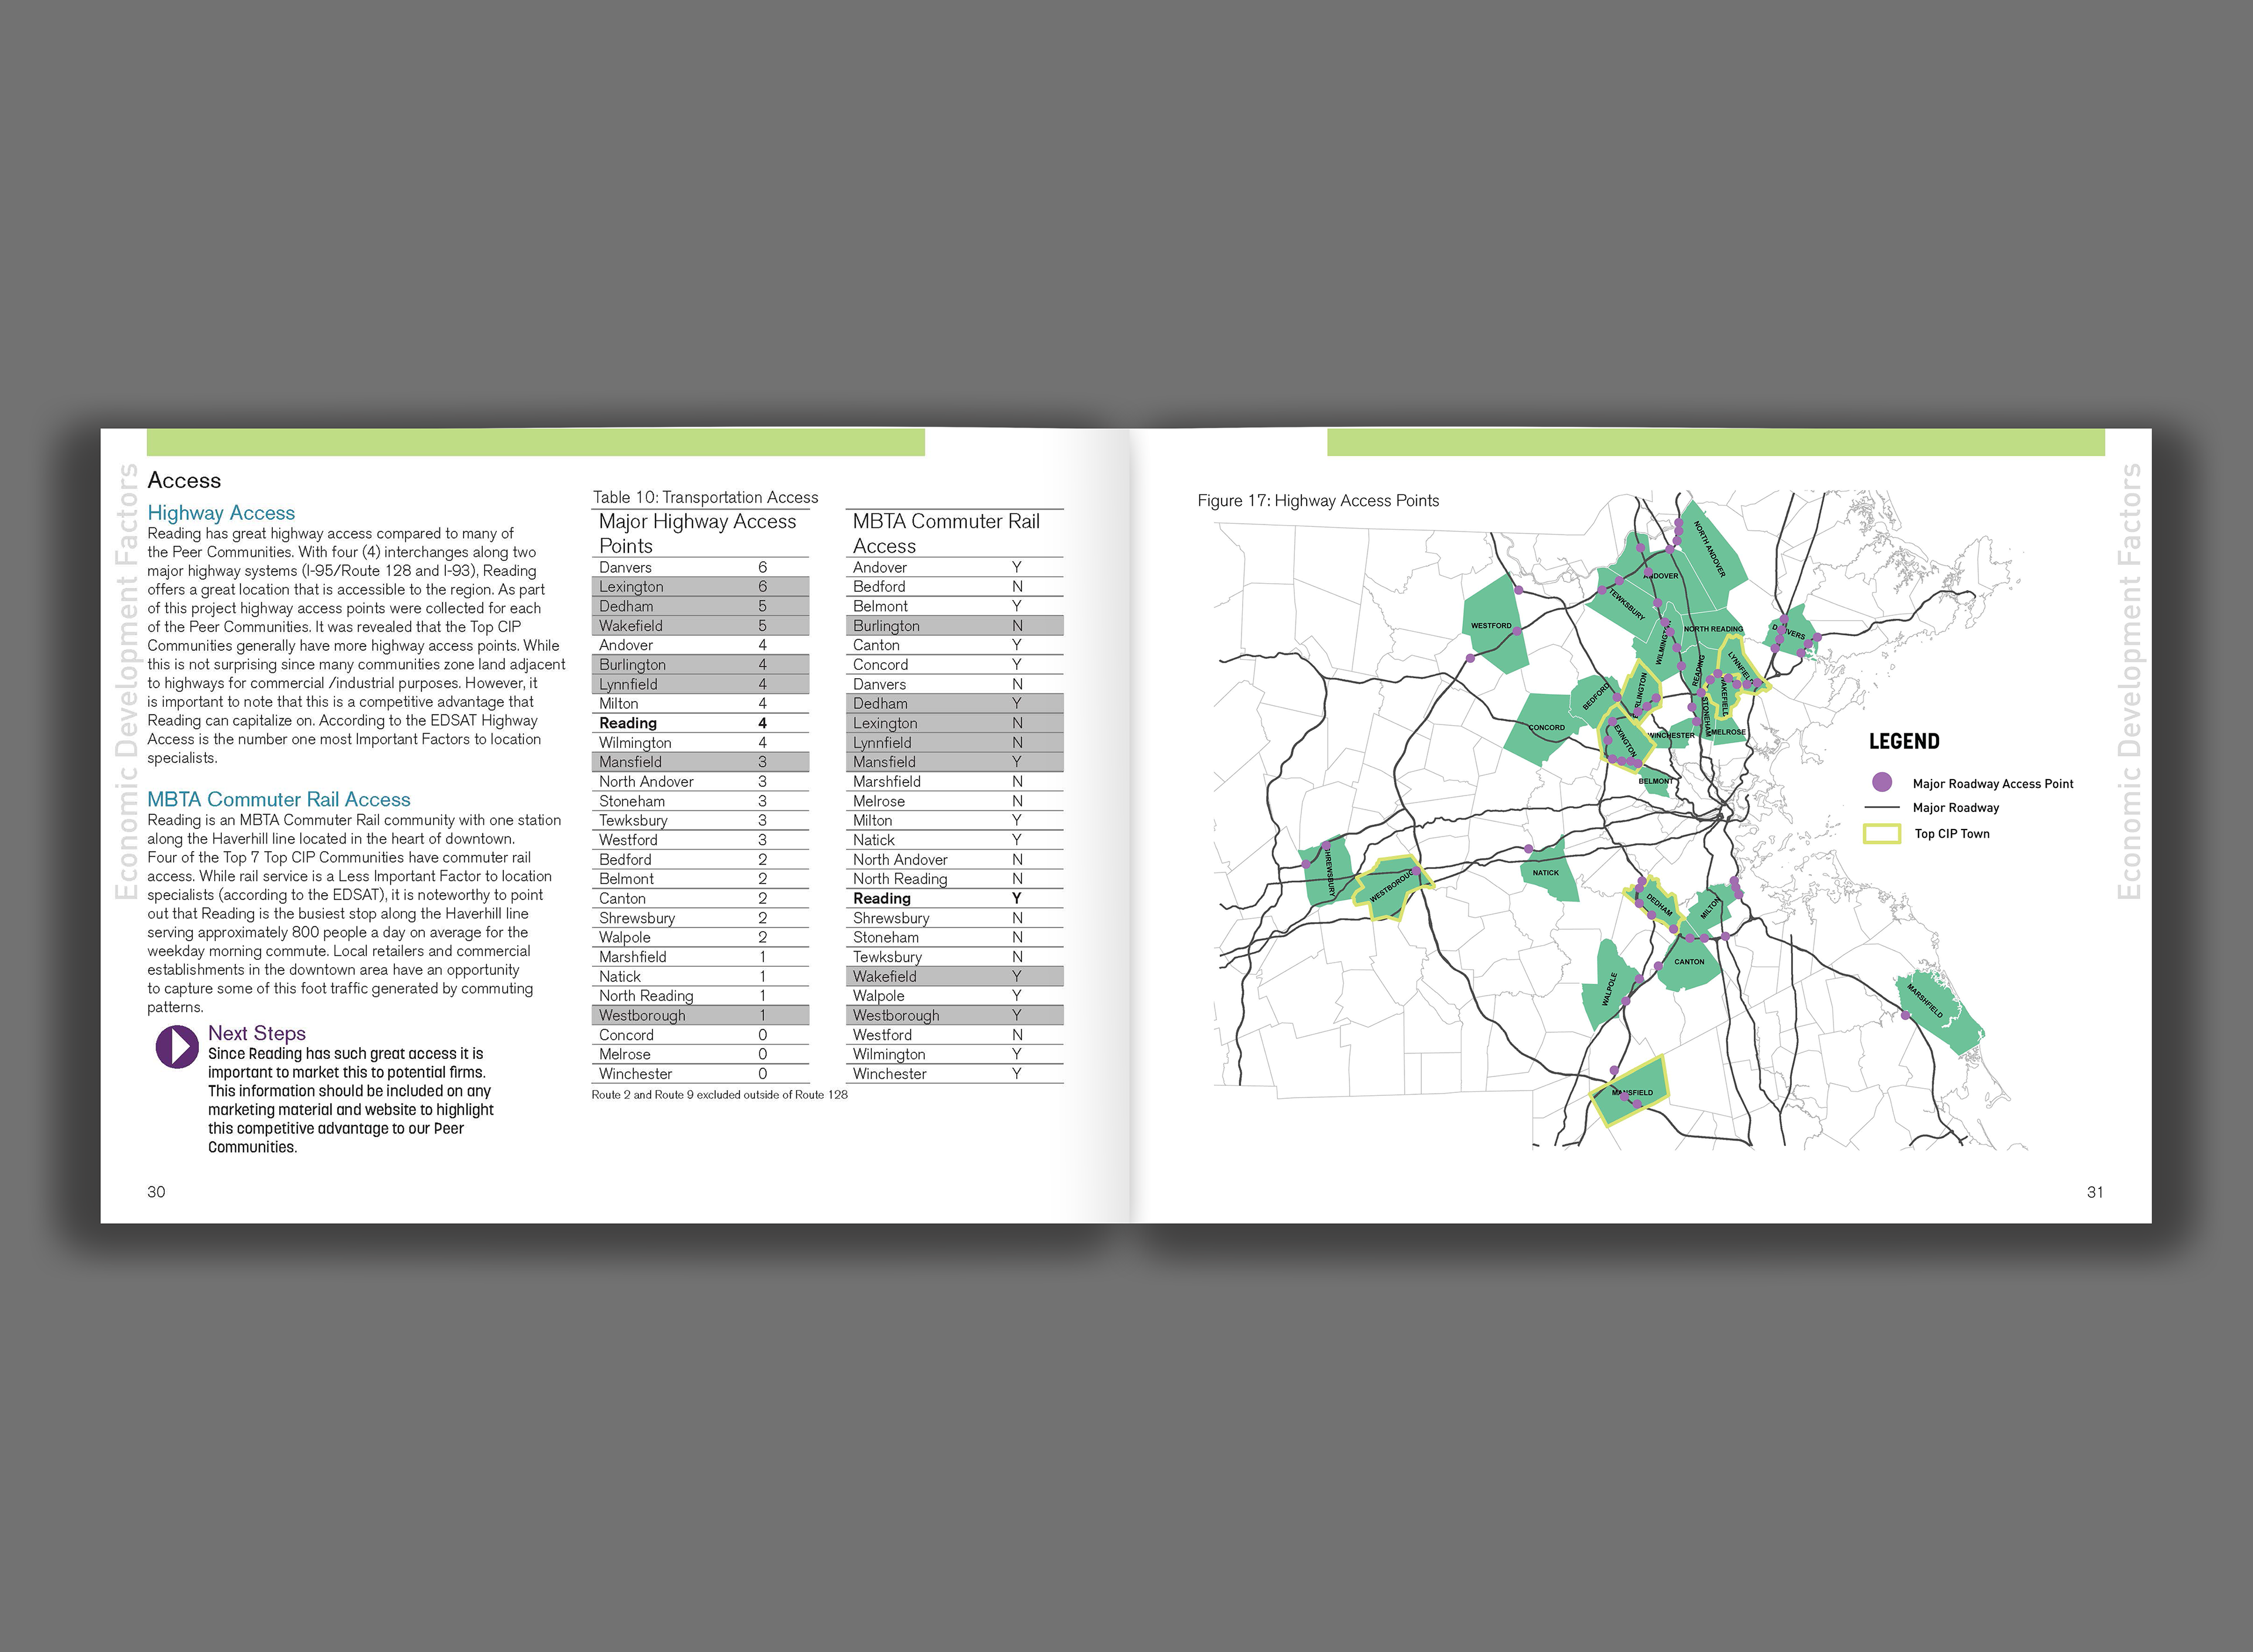Click the Major Roadway line symbol in legend
This screenshot has height=1652, width=2253.
click(1881, 807)
